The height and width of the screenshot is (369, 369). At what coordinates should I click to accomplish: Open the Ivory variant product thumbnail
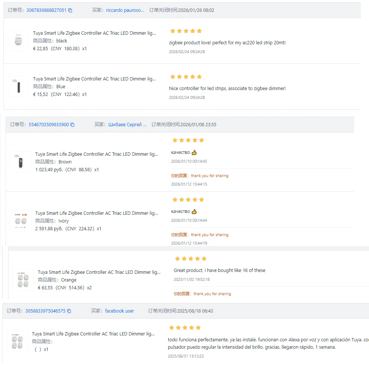pyautogui.click(x=21, y=221)
